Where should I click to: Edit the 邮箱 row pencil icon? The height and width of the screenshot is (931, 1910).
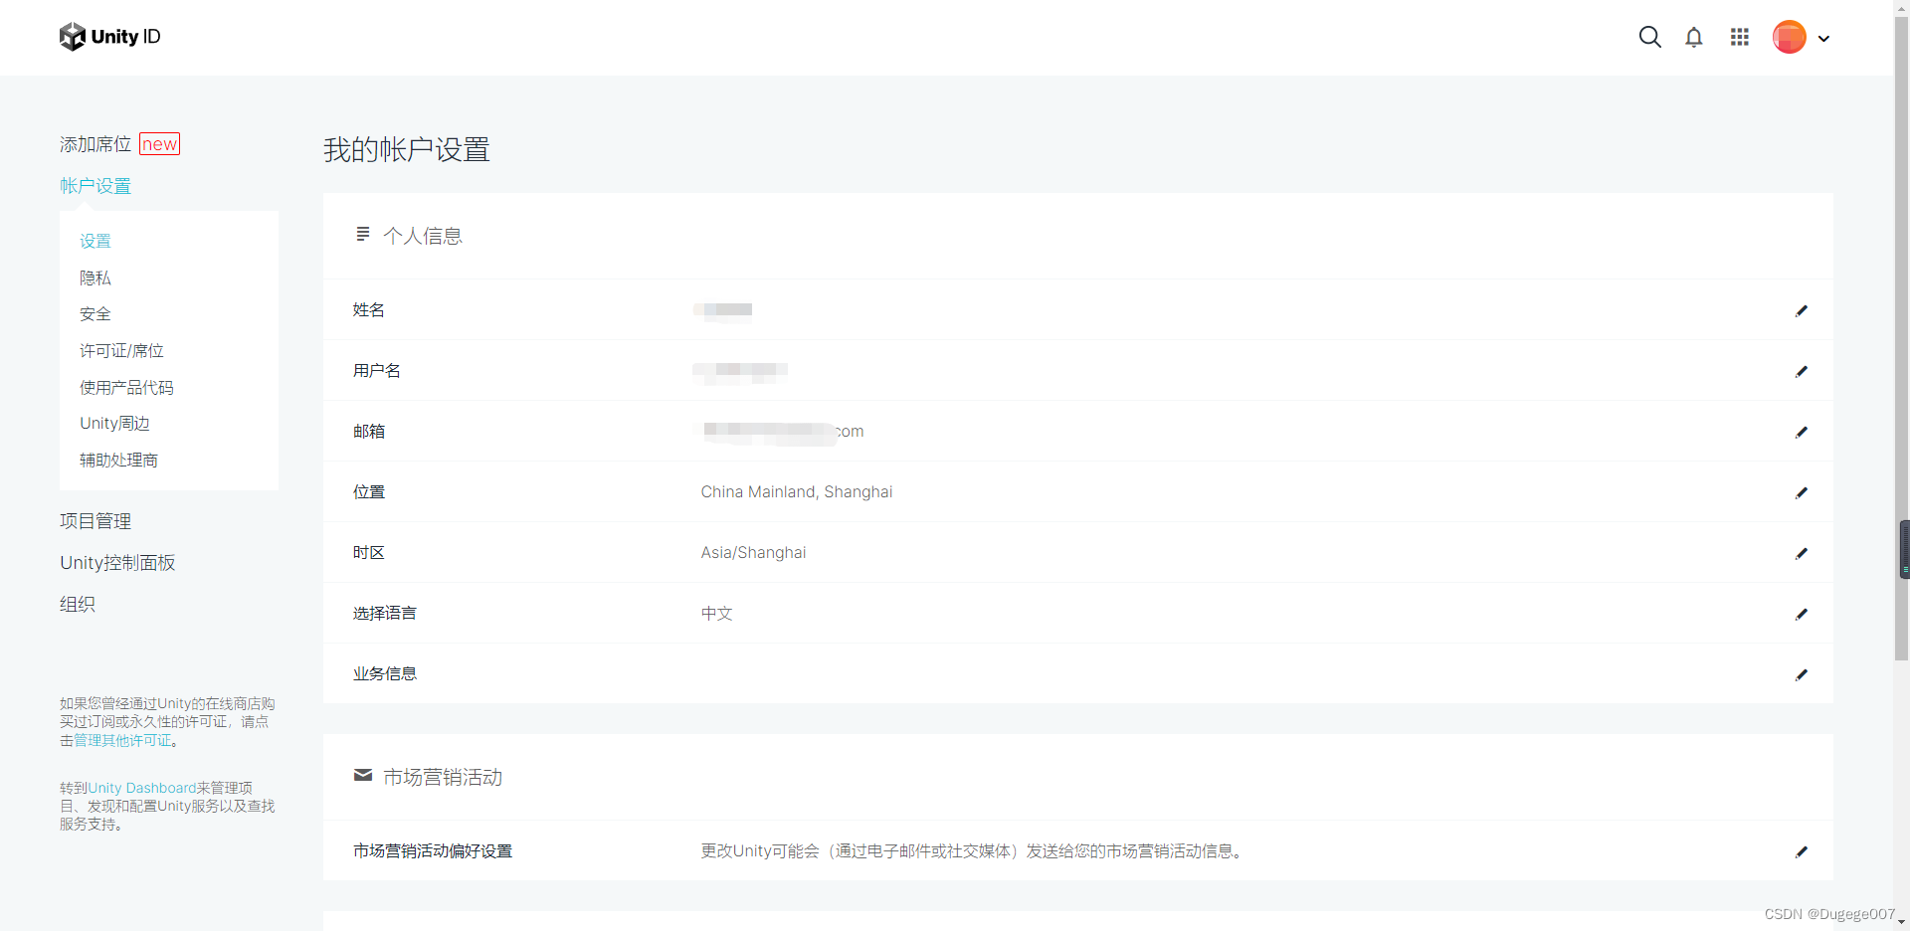tap(1801, 432)
